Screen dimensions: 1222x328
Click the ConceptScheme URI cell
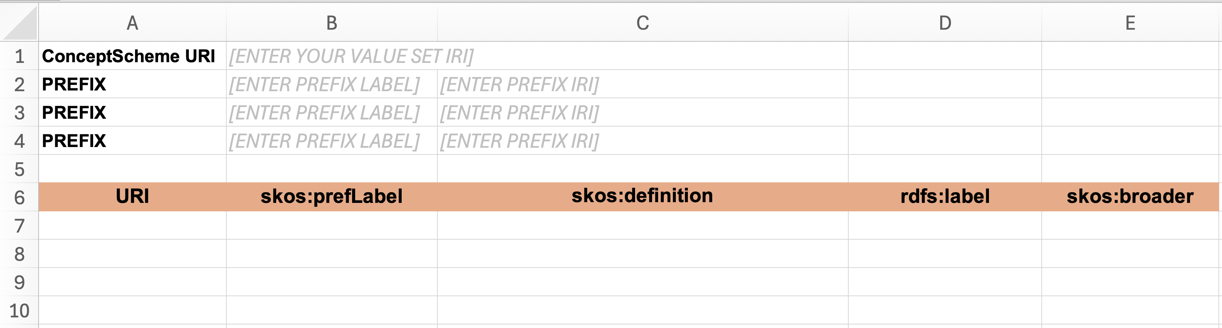click(x=132, y=56)
